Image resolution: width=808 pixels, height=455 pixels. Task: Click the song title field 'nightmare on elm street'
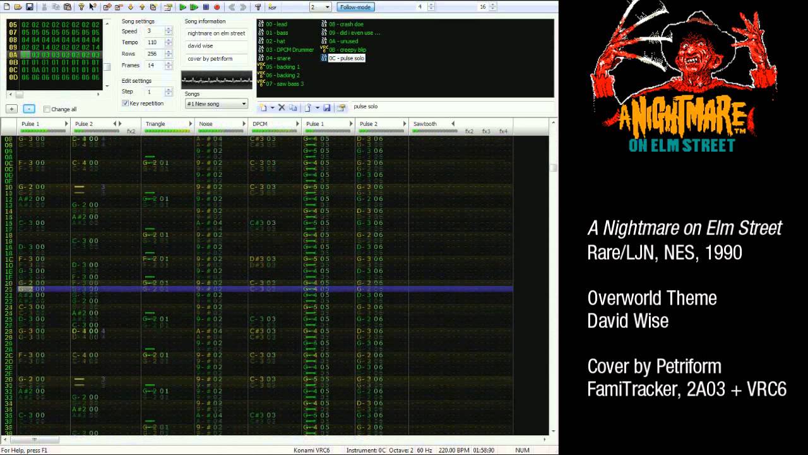217,33
